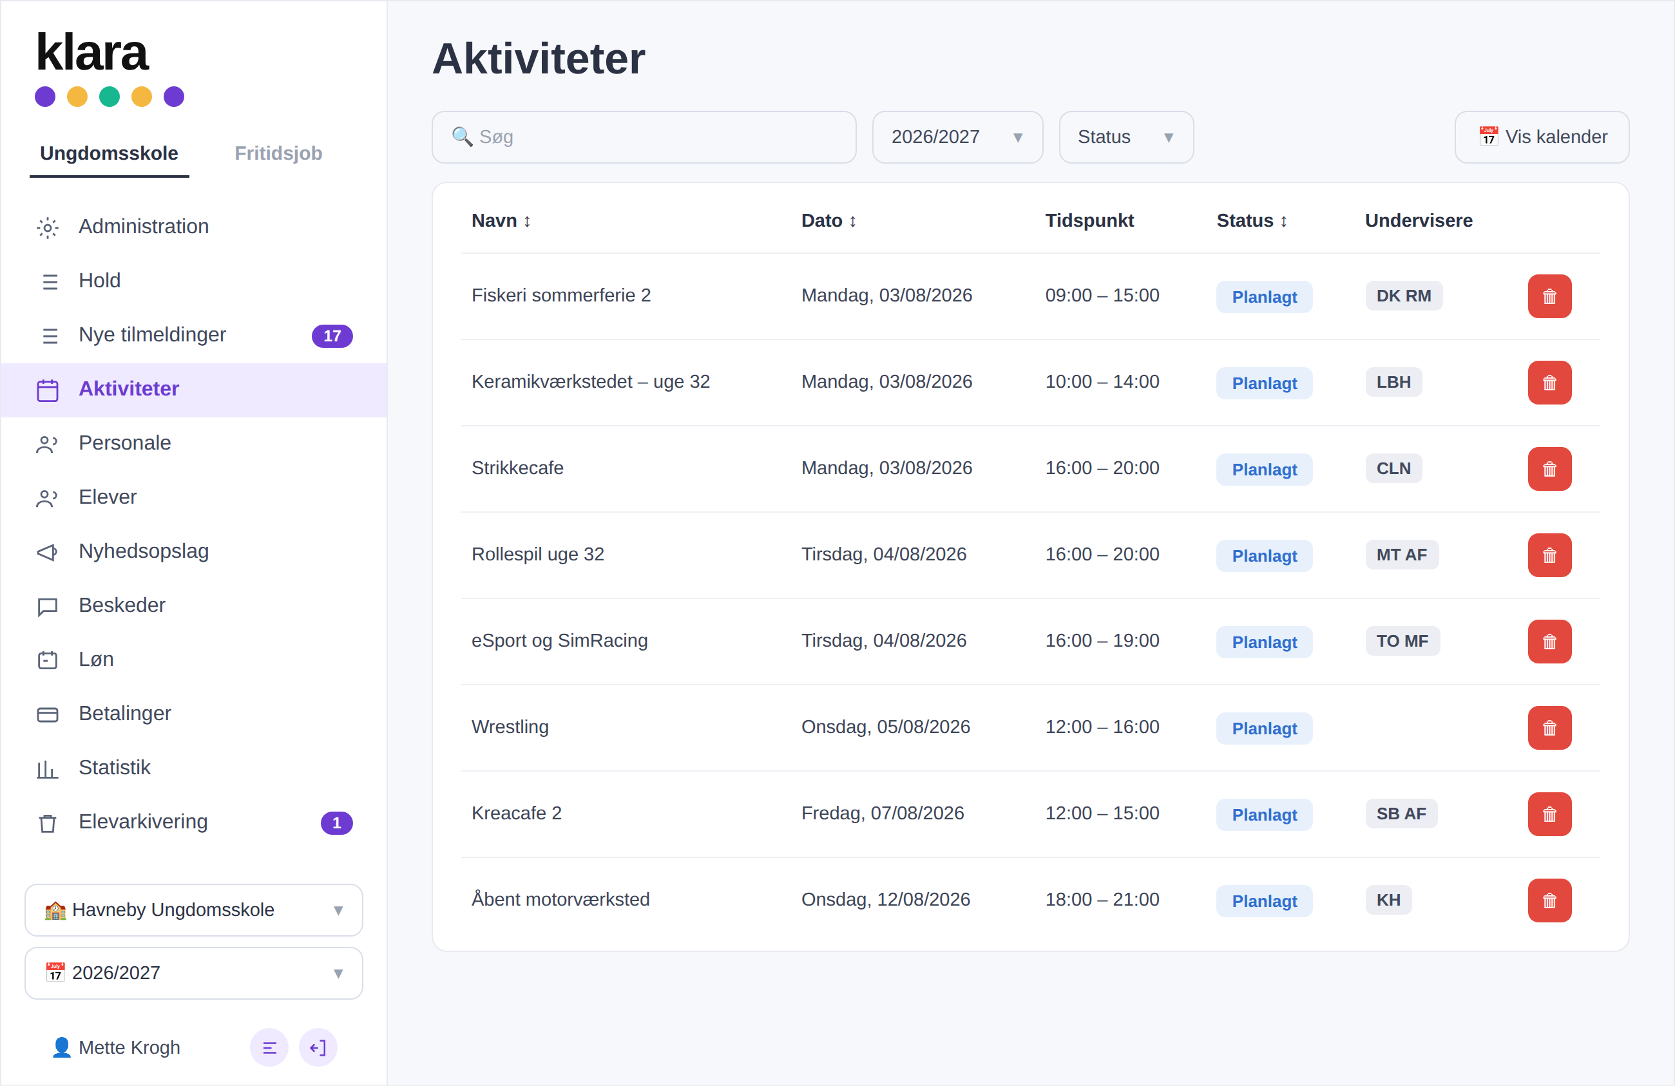Switch to the Ungdomsskole tab
The image size is (1675, 1086).
[x=109, y=153]
